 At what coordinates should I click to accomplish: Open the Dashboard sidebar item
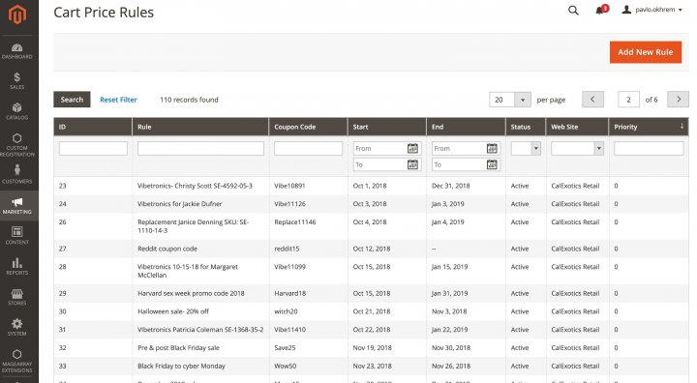tap(16, 51)
